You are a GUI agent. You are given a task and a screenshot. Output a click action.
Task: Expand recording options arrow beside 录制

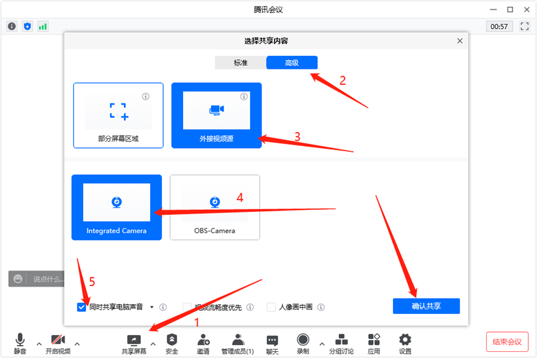pyautogui.click(x=322, y=344)
